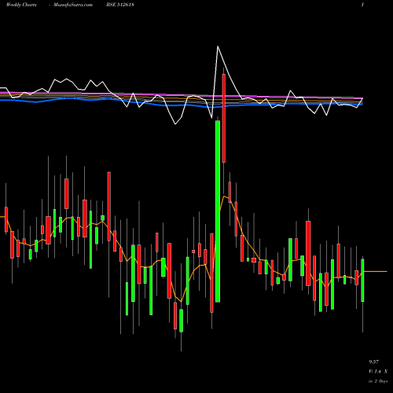Viewport: 393px width, 393px height.
Task: Click the last green candle on the right
Action: click(x=362, y=280)
